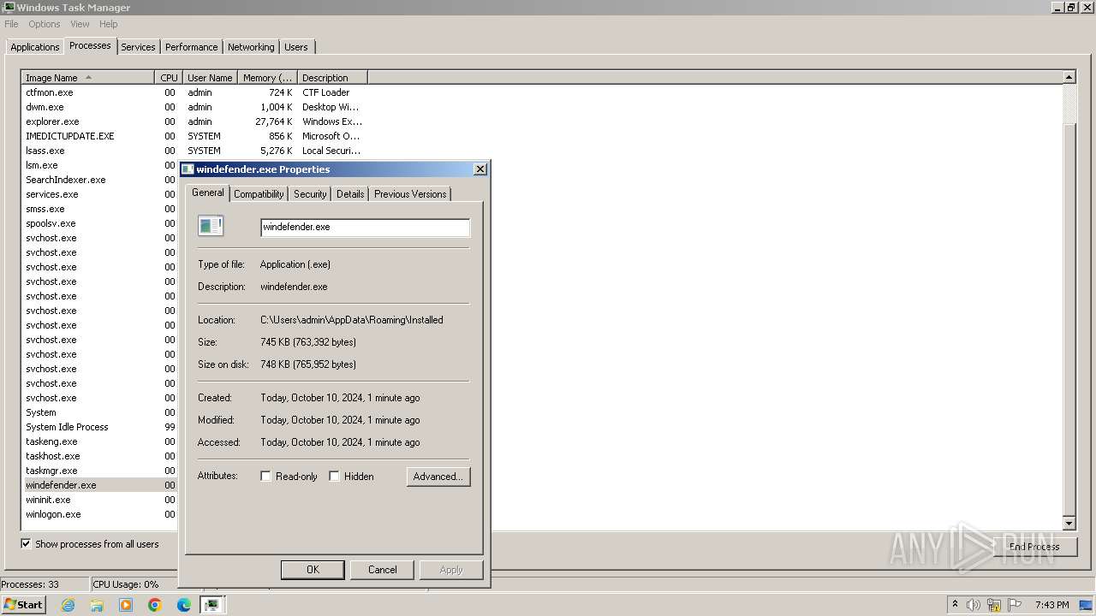Select the windefender.exe process row

pos(100,485)
